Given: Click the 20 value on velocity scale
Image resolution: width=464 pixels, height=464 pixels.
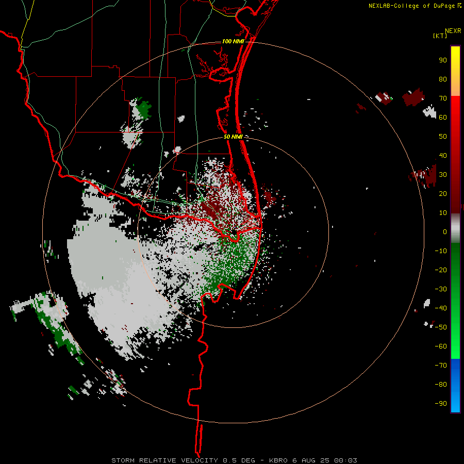Looking at the screenshot, I should click(x=443, y=193).
